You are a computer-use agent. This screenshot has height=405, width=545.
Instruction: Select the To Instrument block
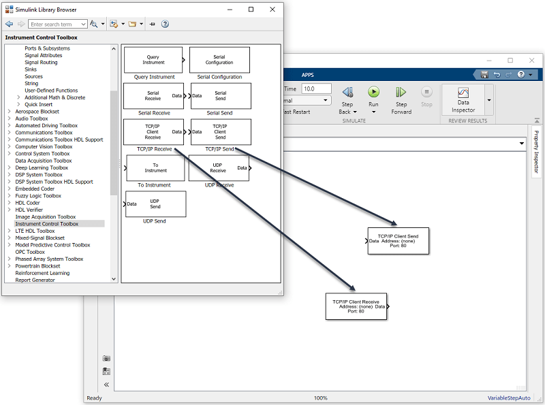click(x=155, y=168)
